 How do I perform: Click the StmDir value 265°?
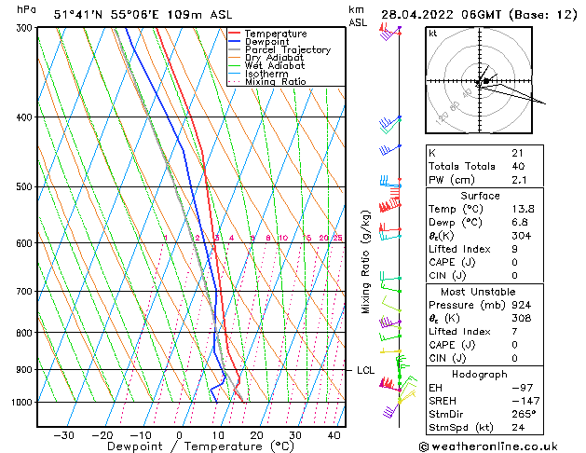525,415
